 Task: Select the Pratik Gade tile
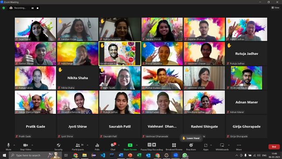click(x=36, y=126)
